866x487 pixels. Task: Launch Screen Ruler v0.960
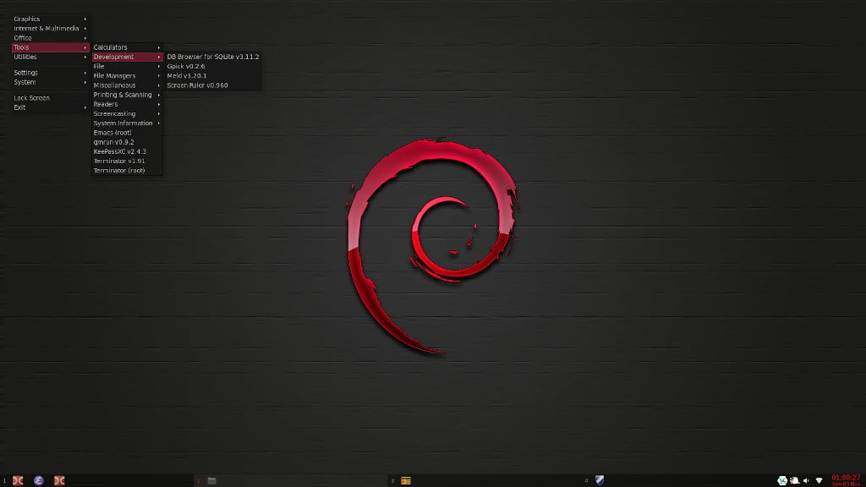point(213,85)
